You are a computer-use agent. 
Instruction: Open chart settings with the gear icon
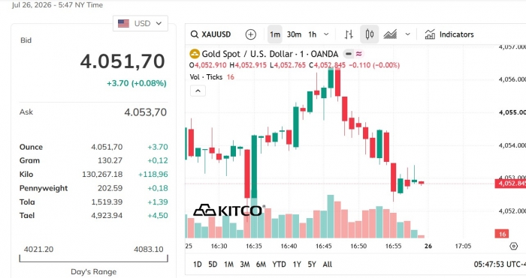(x=513, y=247)
